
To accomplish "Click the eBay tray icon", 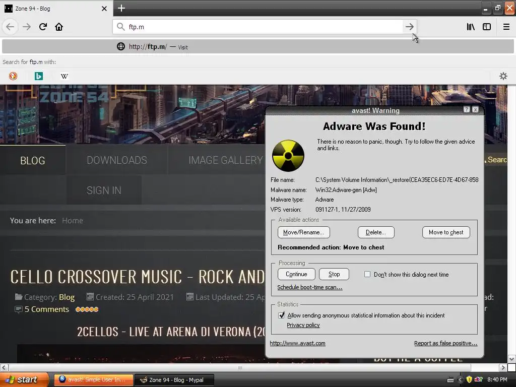I will click(479, 379).
